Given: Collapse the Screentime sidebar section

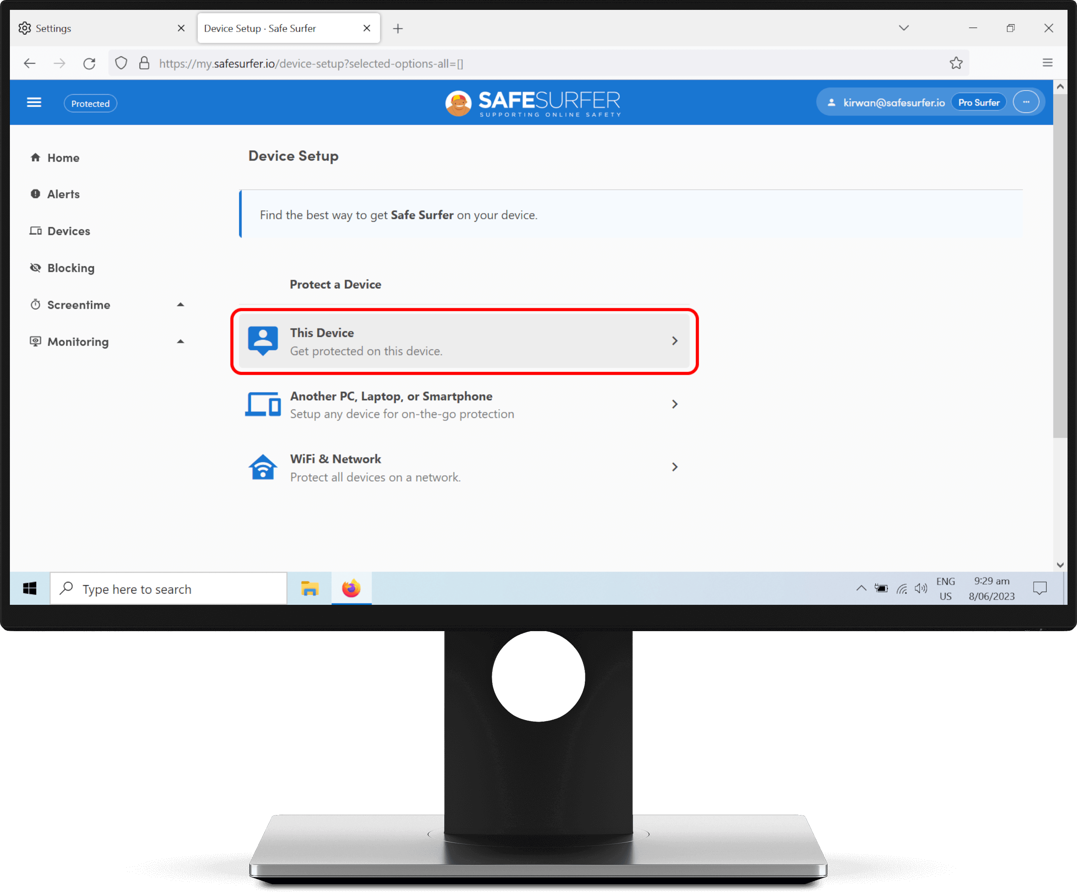Looking at the screenshot, I should coord(180,305).
